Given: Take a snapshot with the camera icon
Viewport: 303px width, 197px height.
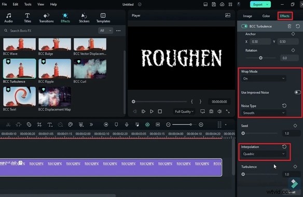Looking at the screenshot, I should [x=211, y=111].
